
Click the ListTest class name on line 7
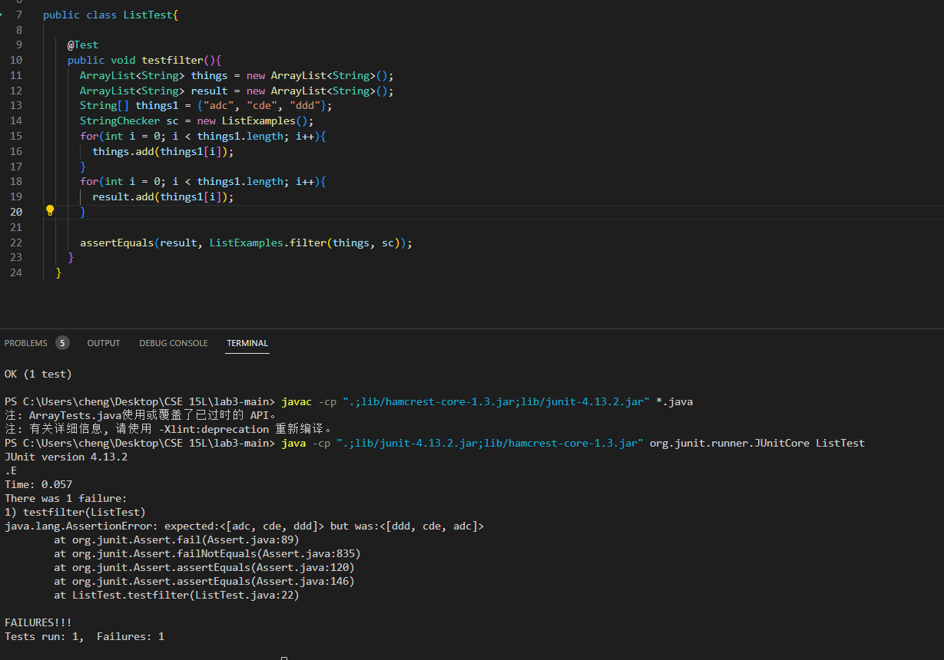click(x=148, y=15)
